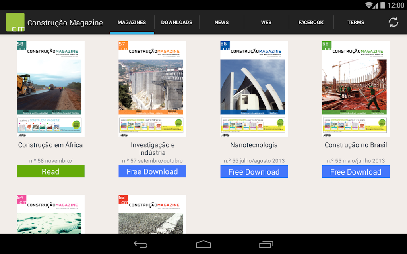Open the issue 53 cover thumbnail
Image resolution: width=407 pixels, height=254 pixels.
point(152,214)
